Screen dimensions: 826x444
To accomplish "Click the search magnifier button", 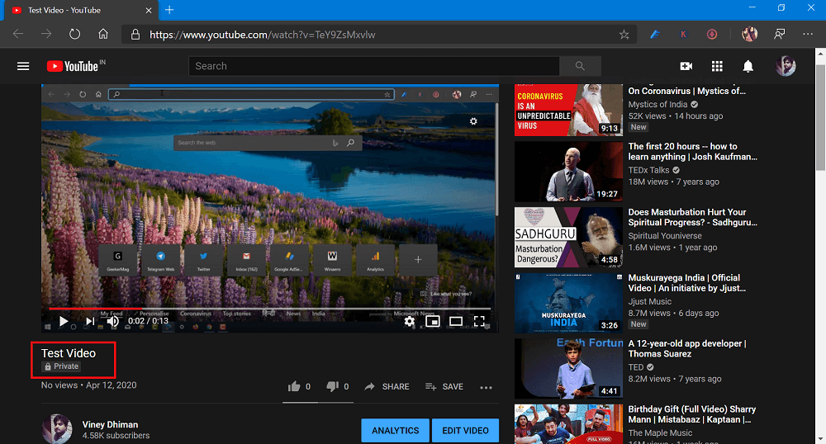I will 580,66.
